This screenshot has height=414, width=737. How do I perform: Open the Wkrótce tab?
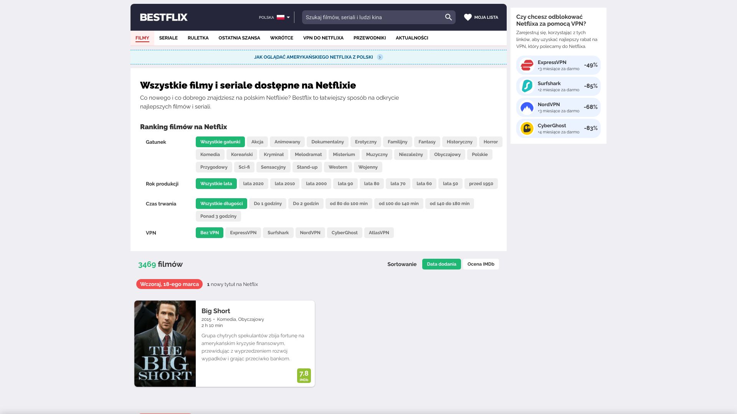[281, 38]
